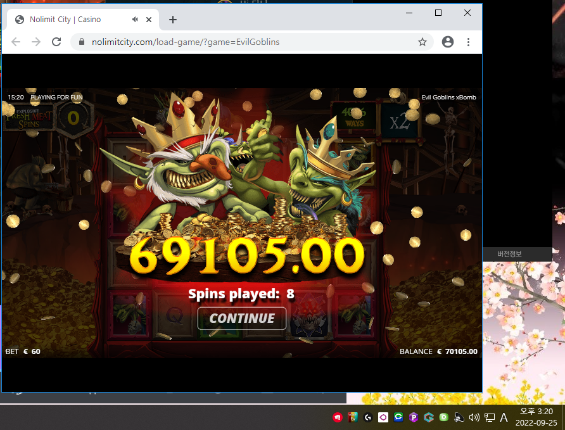Click the CONTINUE button
The height and width of the screenshot is (430, 565).
(242, 319)
